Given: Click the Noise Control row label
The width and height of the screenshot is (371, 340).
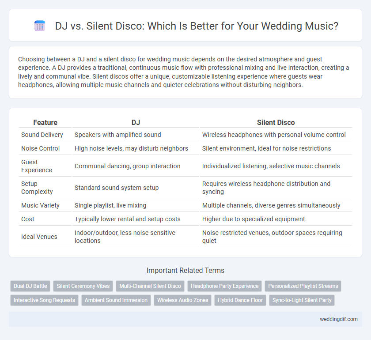Looking at the screenshot, I should 41,148.
